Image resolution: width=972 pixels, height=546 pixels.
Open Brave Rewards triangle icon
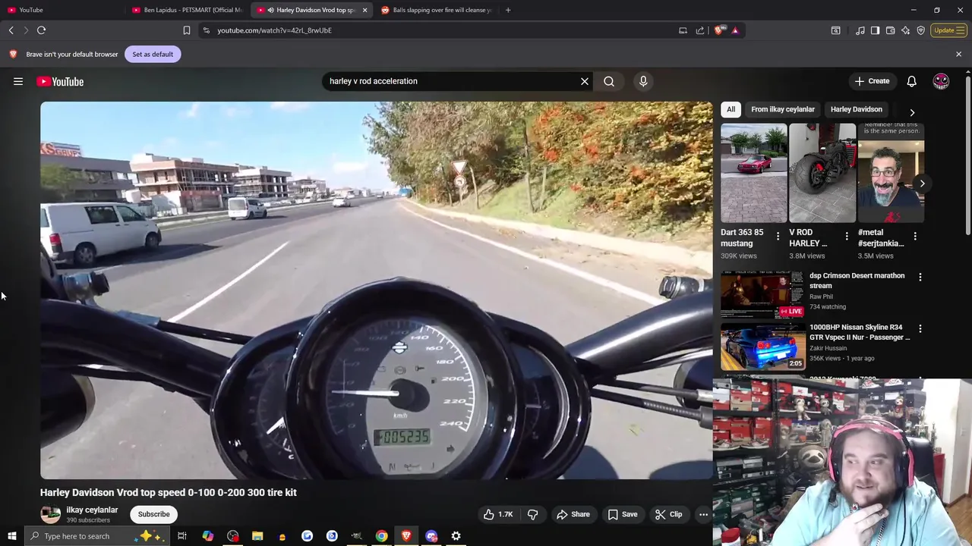click(735, 30)
